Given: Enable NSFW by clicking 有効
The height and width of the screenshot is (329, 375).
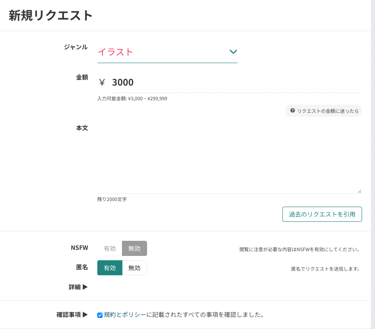Looking at the screenshot, I should (109, 248).
